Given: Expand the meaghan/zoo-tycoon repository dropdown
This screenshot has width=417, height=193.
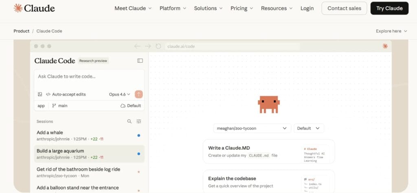Looking at the screenshot, I should (252, 128).
